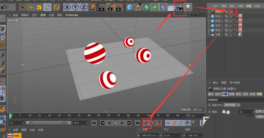264x138 pixels.
Task: Click the cube primitive icon
Action: click(x=129, y=7)
